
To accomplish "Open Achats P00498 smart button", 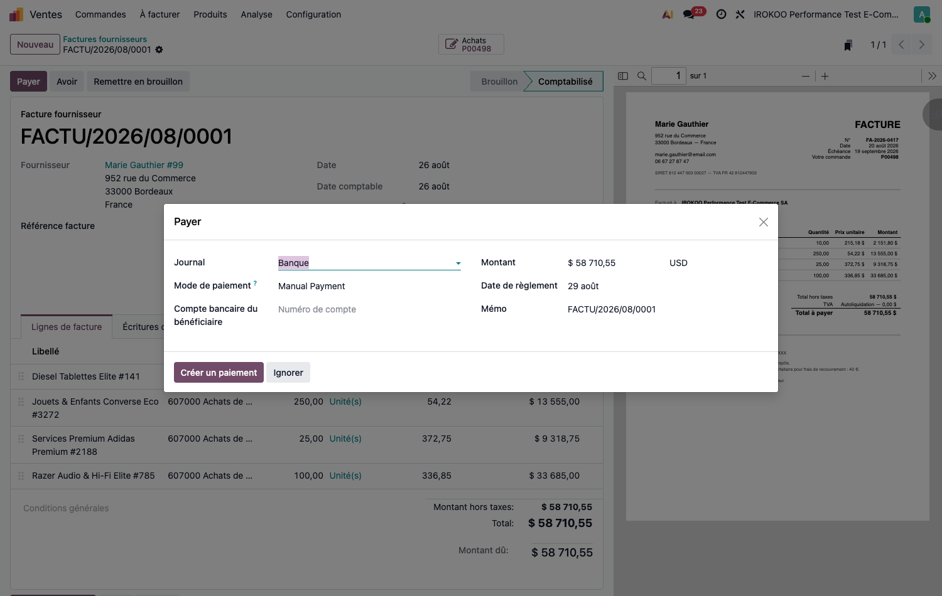I will point(471,45).
